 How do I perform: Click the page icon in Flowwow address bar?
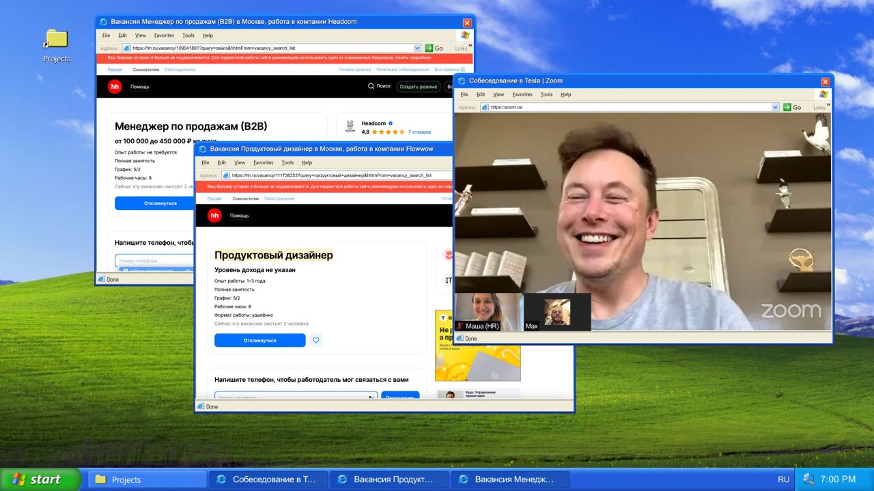tap(226, 175)
